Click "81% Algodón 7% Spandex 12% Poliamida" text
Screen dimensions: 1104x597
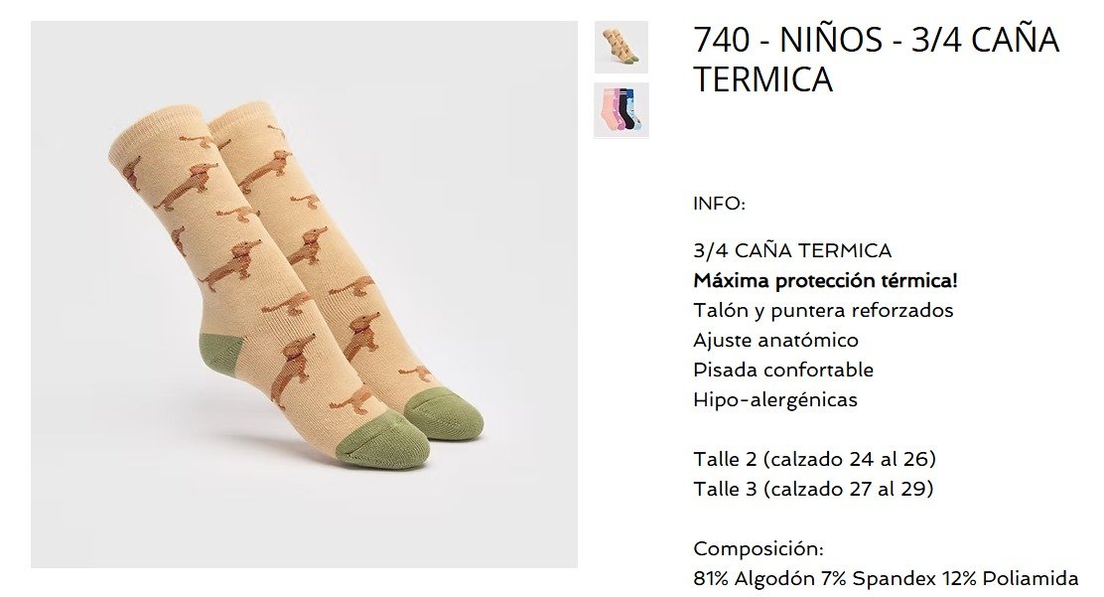[886, 578]
